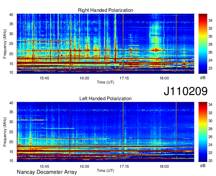216x176 pixels.
Task: Click the 30 MHz tick of Right Handed plot
Action: (11, 34)
